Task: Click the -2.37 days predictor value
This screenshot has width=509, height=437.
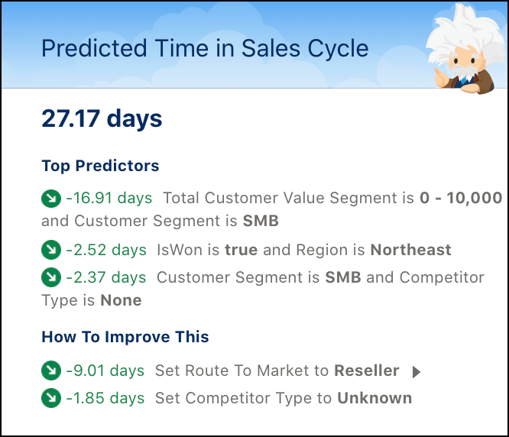Action: [x=106, y=277]
